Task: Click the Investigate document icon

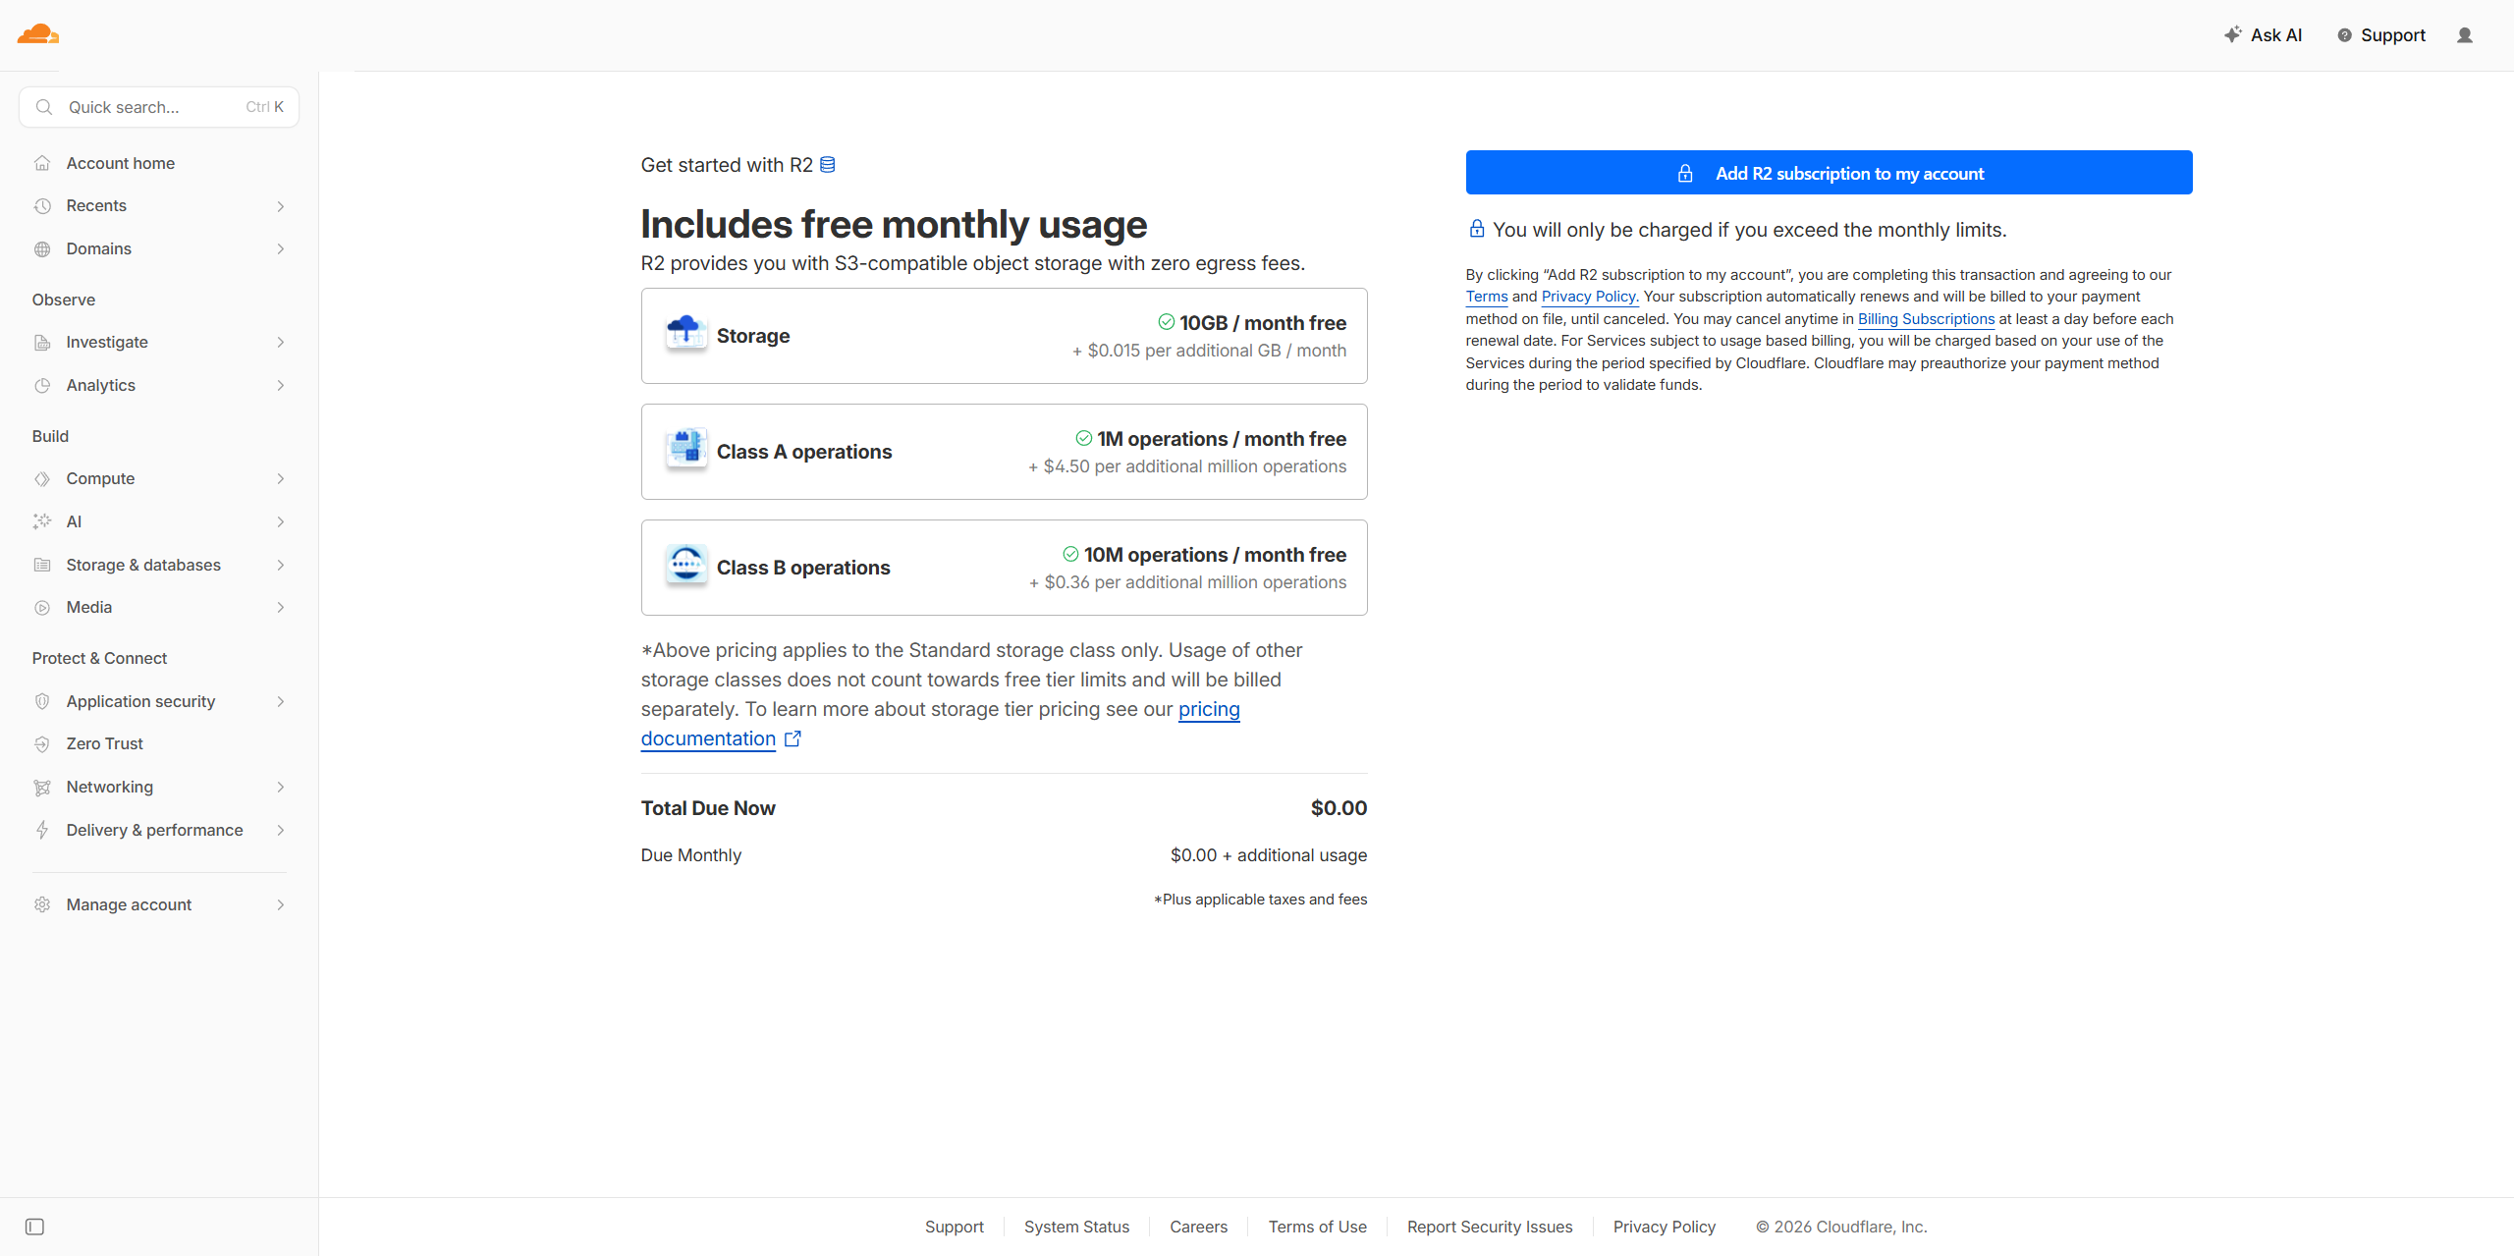Action: click(x=42, y=343)
